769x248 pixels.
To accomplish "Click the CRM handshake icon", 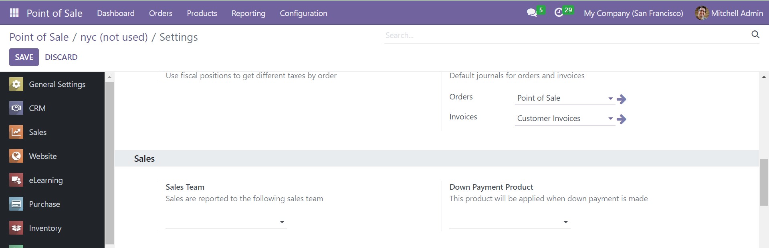I will (16, 108).
